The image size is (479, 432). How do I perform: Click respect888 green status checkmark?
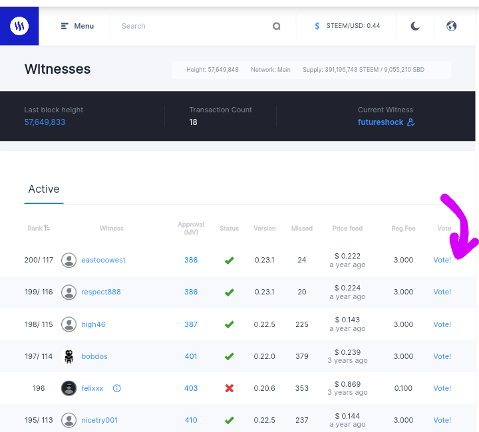(229, 292)
